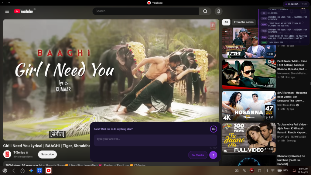This screenshot has height=175, width=311.
Task: Open the Sony Music India channel link
Action: 286,105
